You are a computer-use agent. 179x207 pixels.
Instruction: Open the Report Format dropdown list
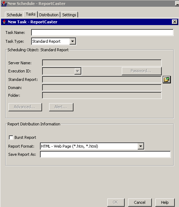pyautogui.click(x=141, y=146)
